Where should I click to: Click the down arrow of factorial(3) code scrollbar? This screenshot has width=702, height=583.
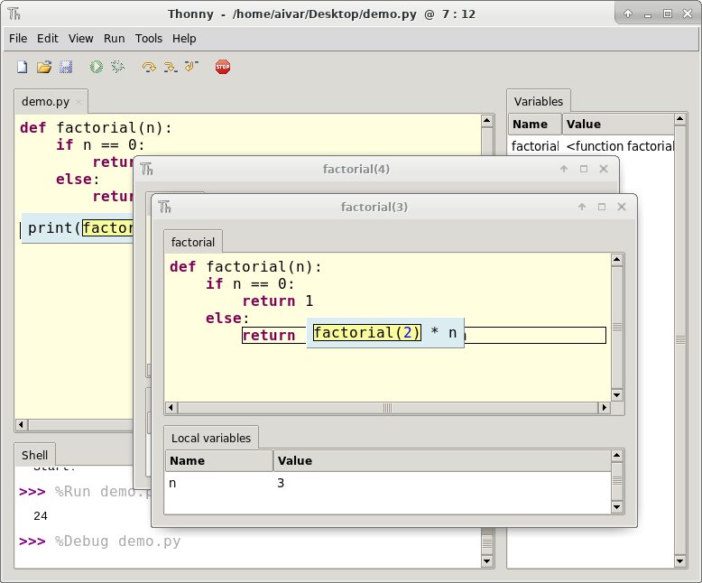click(617, 394)
